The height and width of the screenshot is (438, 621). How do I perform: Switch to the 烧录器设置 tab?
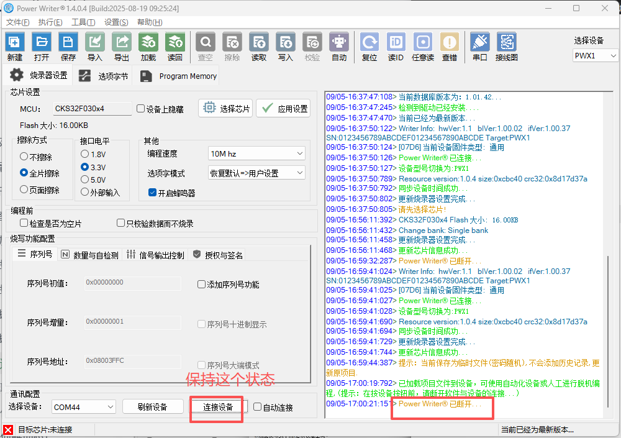pos(38,76)
